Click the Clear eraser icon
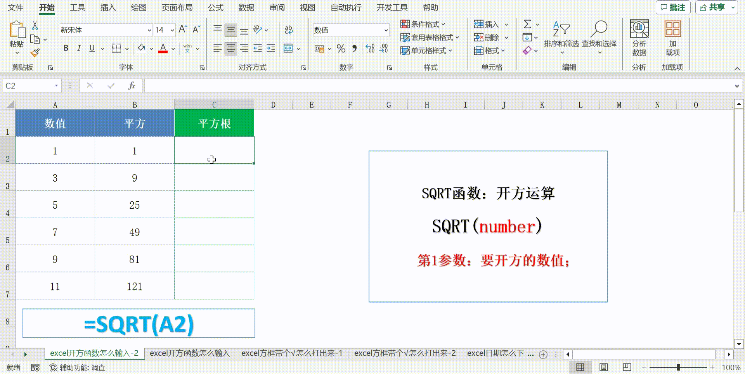 [527, 50]
